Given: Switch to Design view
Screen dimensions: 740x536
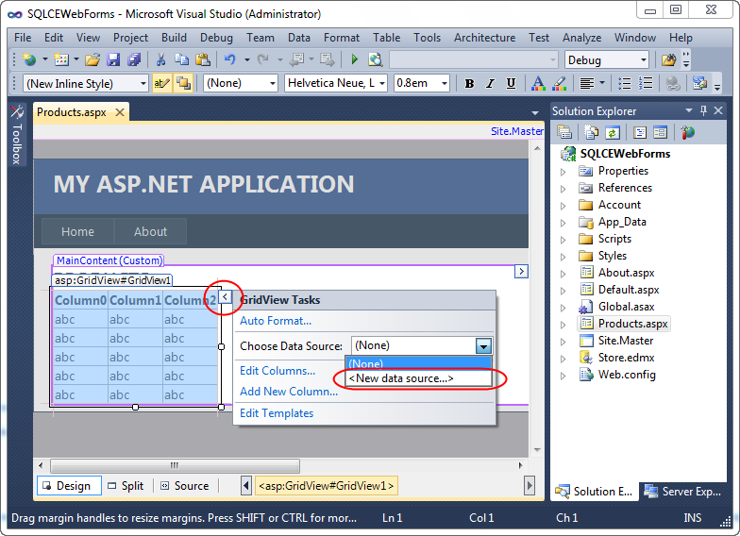Looking at the screenshot, I should coord(69,486).
